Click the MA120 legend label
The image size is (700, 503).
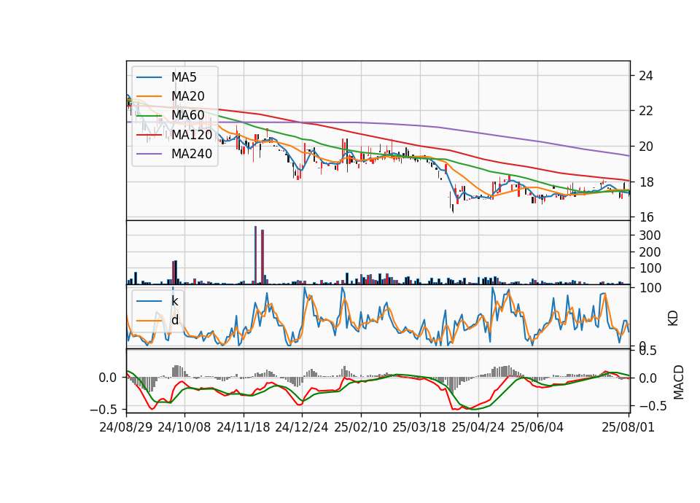tap(192, 134)
